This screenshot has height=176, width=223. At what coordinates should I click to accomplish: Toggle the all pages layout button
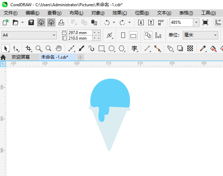point(148,35)
